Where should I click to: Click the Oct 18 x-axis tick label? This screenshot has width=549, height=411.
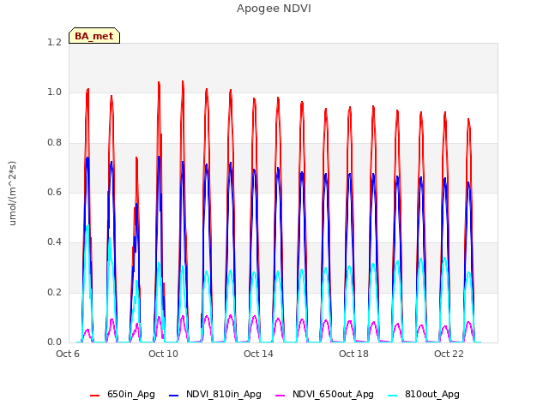[353, 354]
